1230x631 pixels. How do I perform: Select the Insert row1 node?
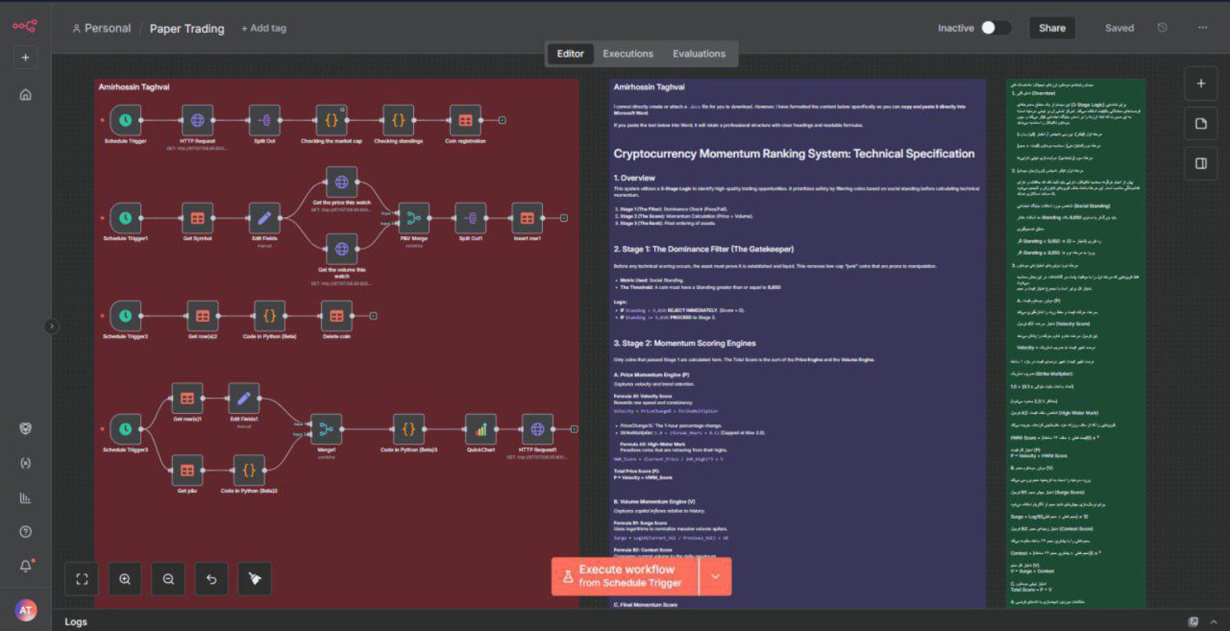click(x=527, y=218)
